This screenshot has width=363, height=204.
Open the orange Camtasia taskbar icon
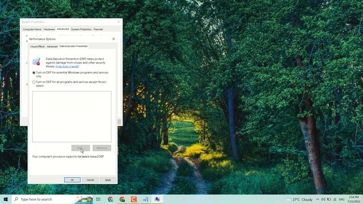point(134,199)
